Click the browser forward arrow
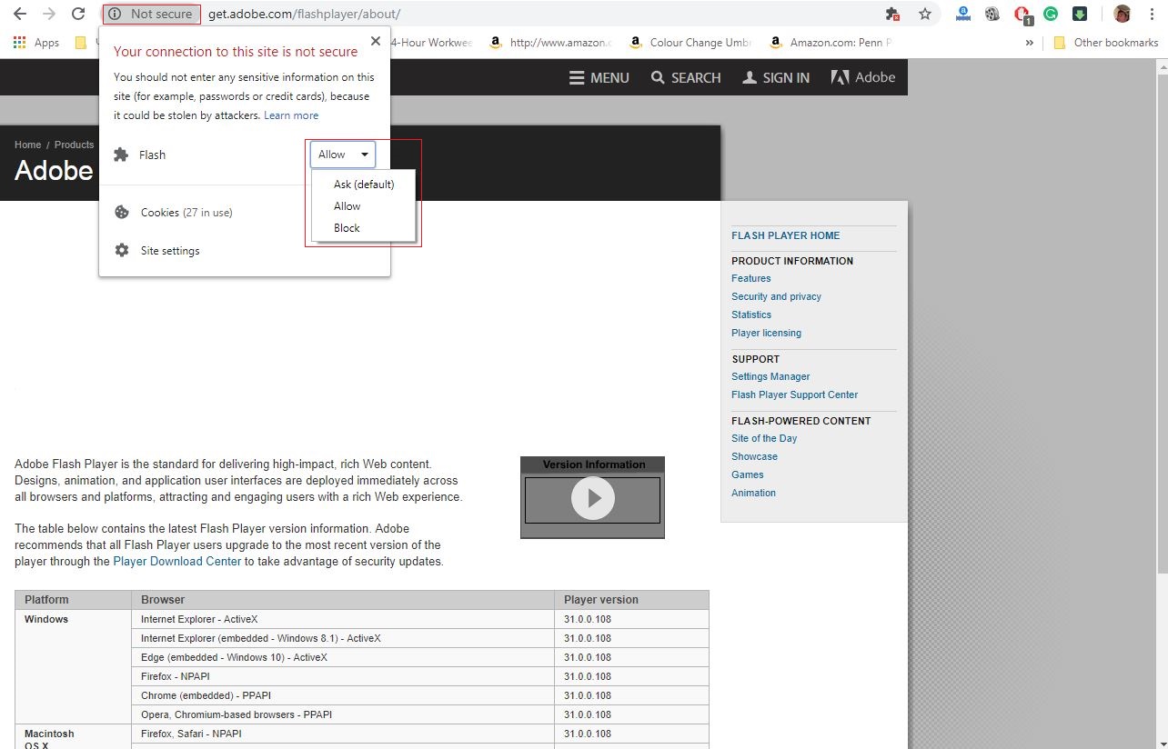This screenshot has width=1168, height=749. [x=49, y=14]
